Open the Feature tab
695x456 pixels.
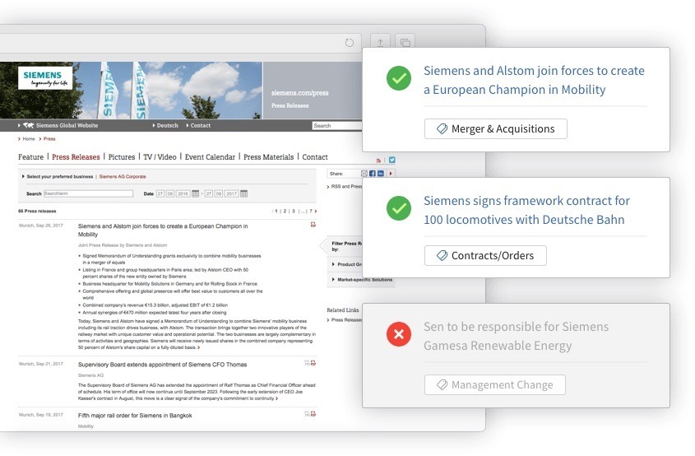(30, 157)
